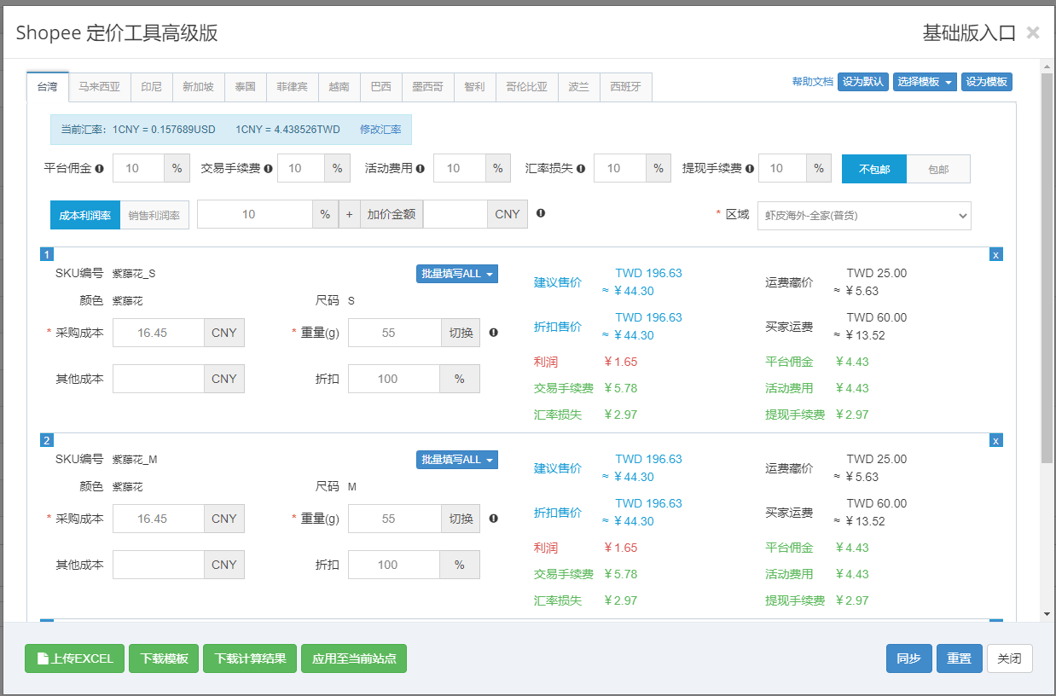
Task: Click 下载计算结果 button
Action: [250, 658]
